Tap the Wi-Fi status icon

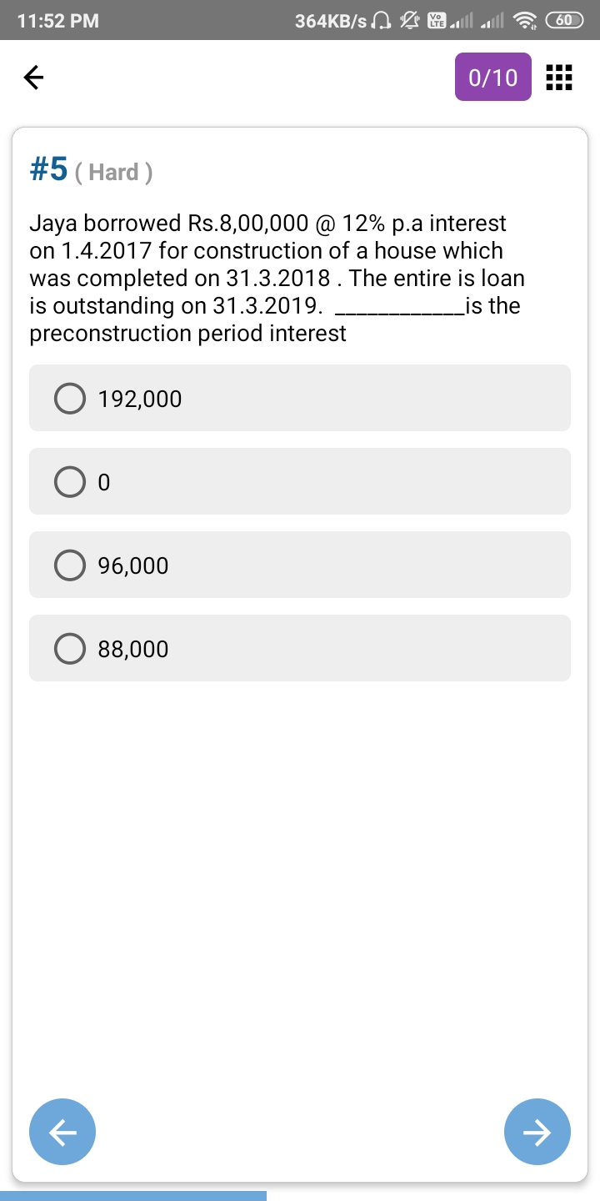(523, 22)
